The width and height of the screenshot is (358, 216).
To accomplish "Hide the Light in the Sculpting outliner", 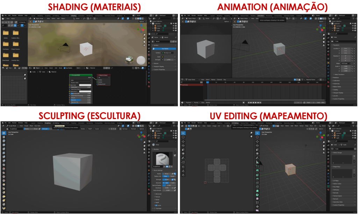I will coord(173,138).
